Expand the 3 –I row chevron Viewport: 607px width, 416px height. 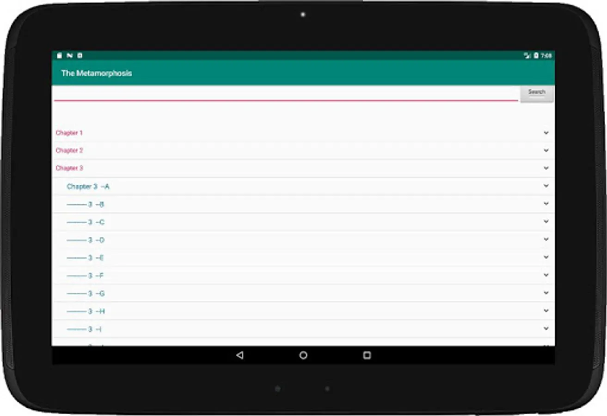pyautogui.click(x=546, y=328)
